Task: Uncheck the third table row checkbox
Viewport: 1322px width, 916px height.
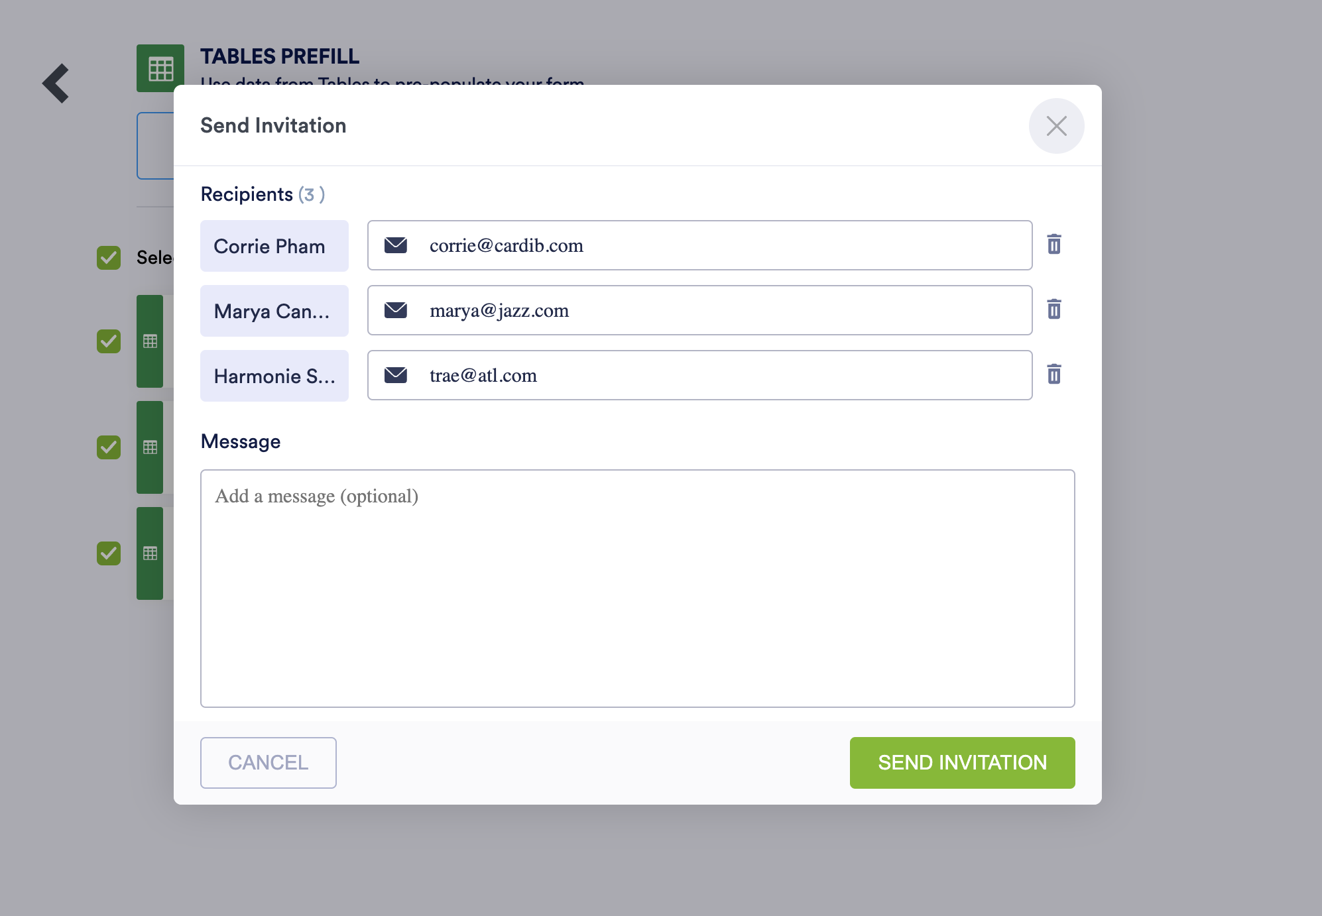Action: tap(109, 553)
